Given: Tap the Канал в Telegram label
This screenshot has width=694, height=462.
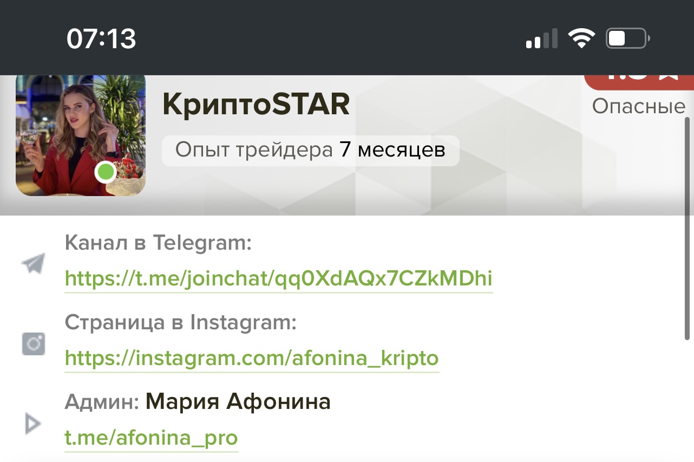Looking at the screenshot, I should 158,243.
